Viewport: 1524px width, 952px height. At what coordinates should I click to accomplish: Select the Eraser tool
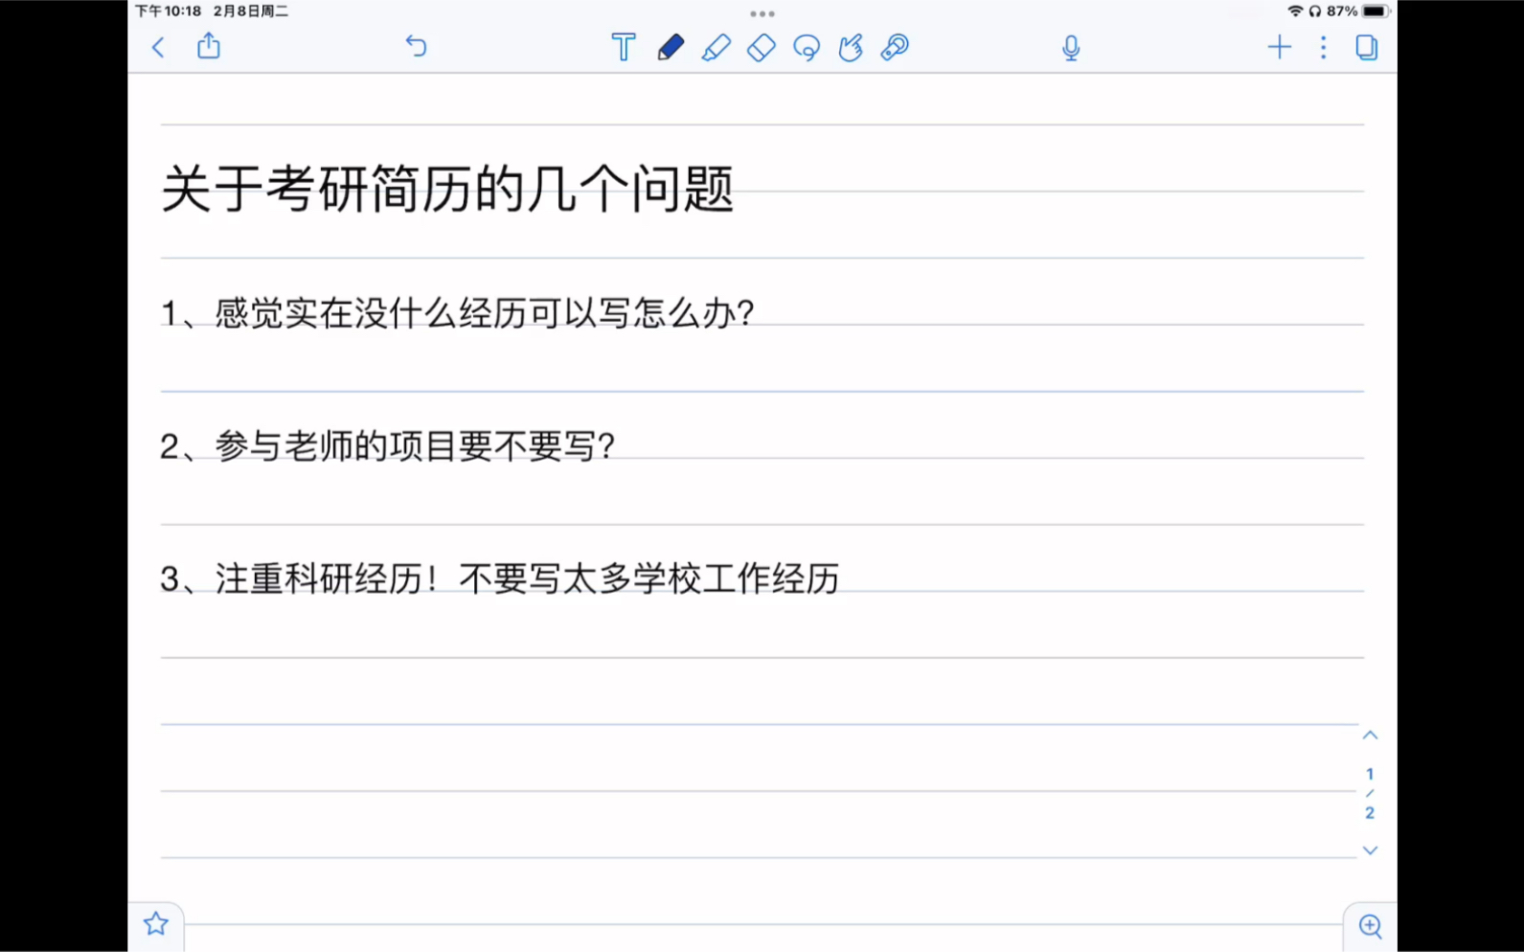(762, 47)
